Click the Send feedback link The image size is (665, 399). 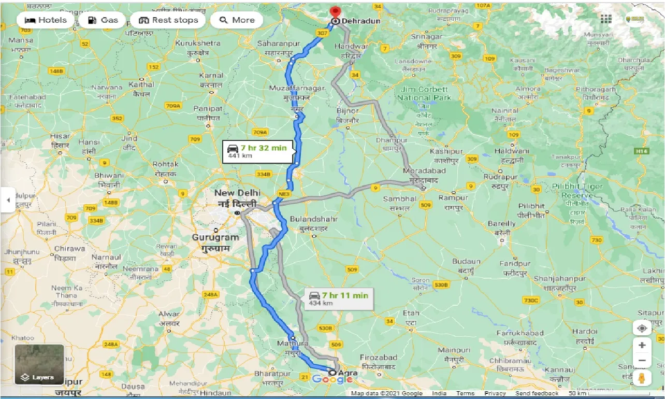tap(538, 394)
